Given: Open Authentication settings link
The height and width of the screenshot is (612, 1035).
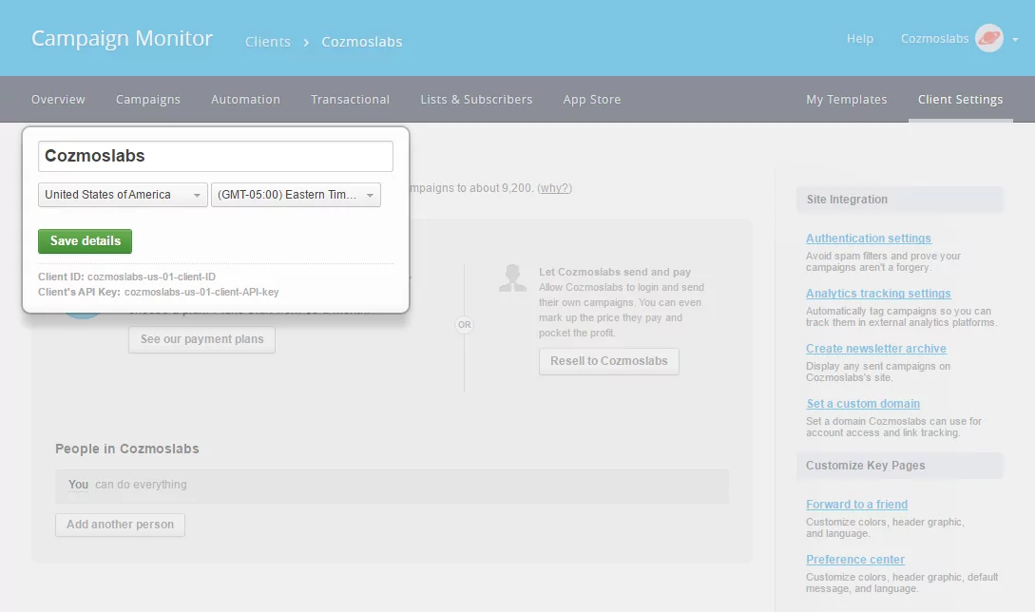Looking at the screenshot, I should [868, 239].
